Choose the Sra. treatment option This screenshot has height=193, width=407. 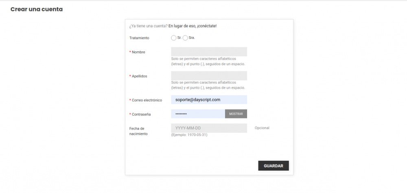(x=186, y=38)
